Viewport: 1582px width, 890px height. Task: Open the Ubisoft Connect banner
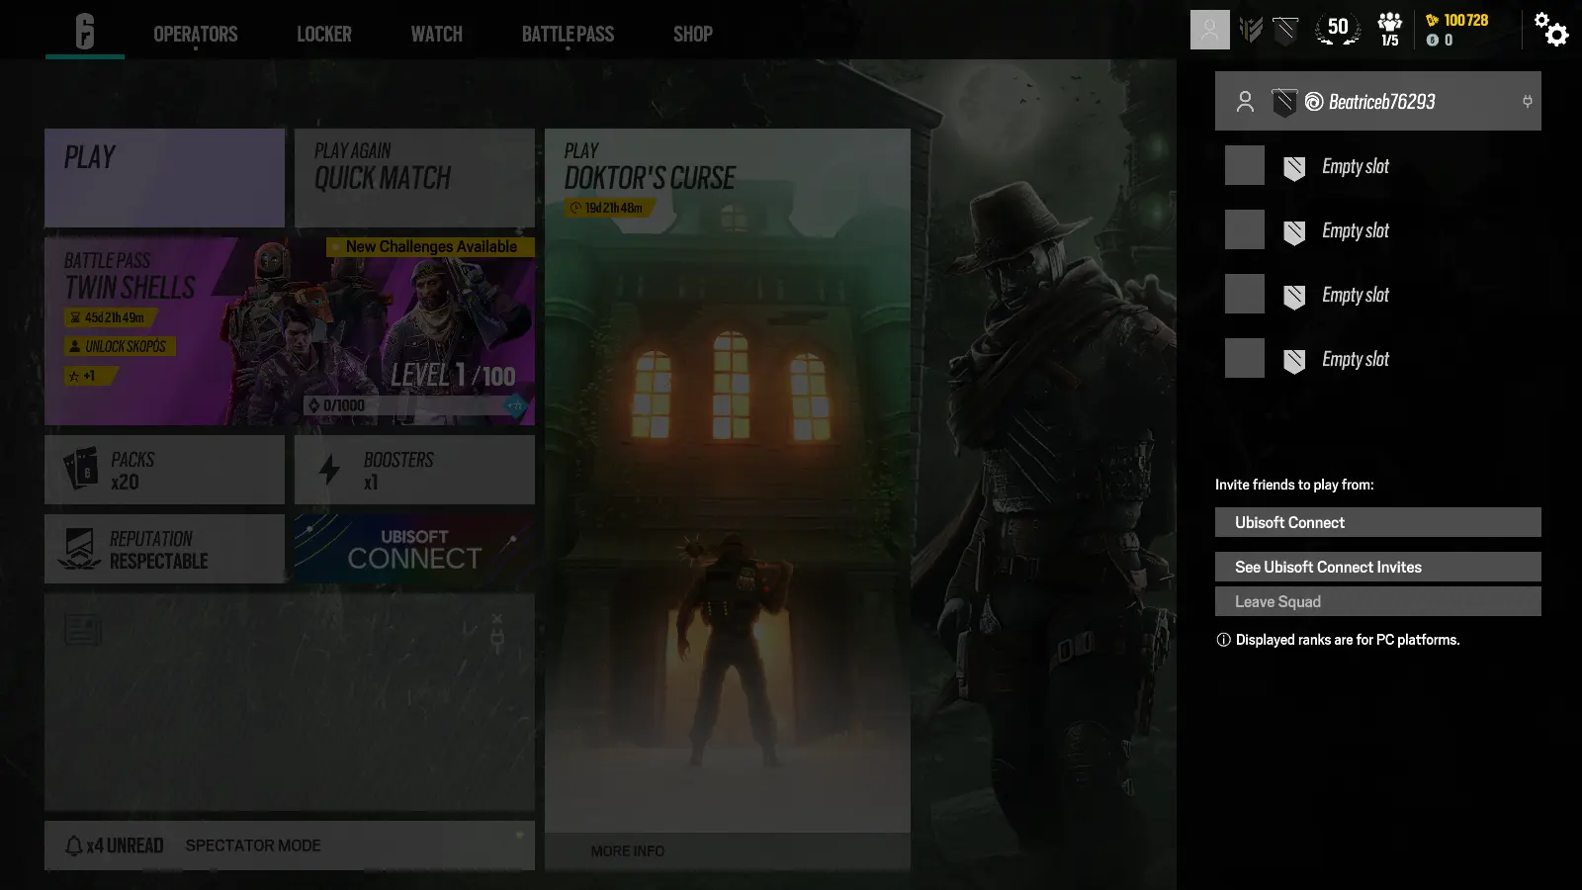[x=414, y=549]
